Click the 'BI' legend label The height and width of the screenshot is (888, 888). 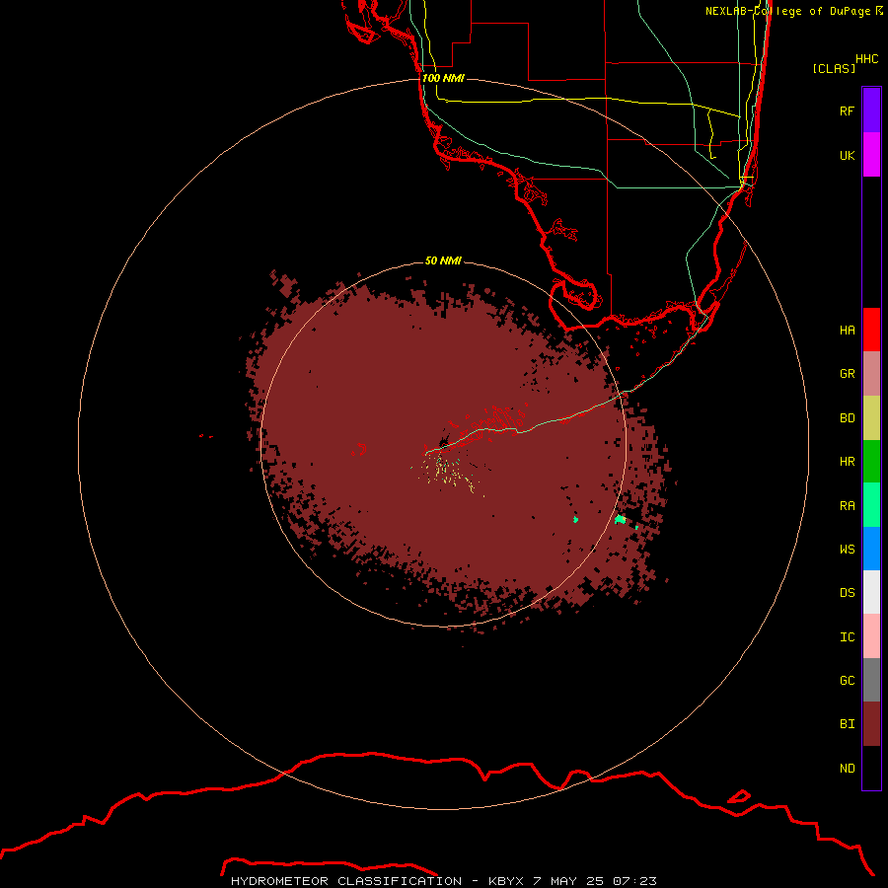(x=847, y=724)
